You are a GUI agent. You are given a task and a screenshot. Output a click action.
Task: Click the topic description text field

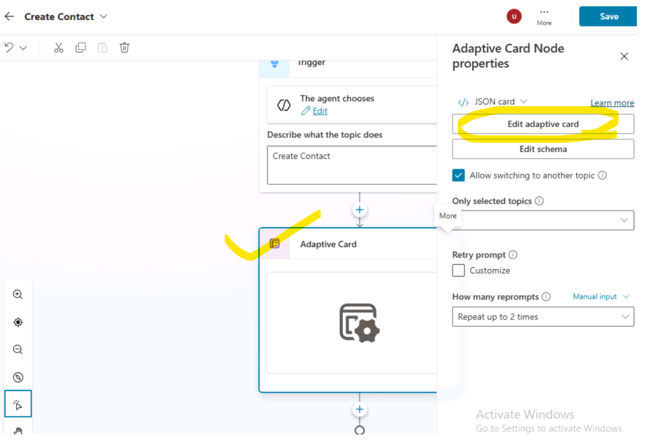[x=351, y=165]
